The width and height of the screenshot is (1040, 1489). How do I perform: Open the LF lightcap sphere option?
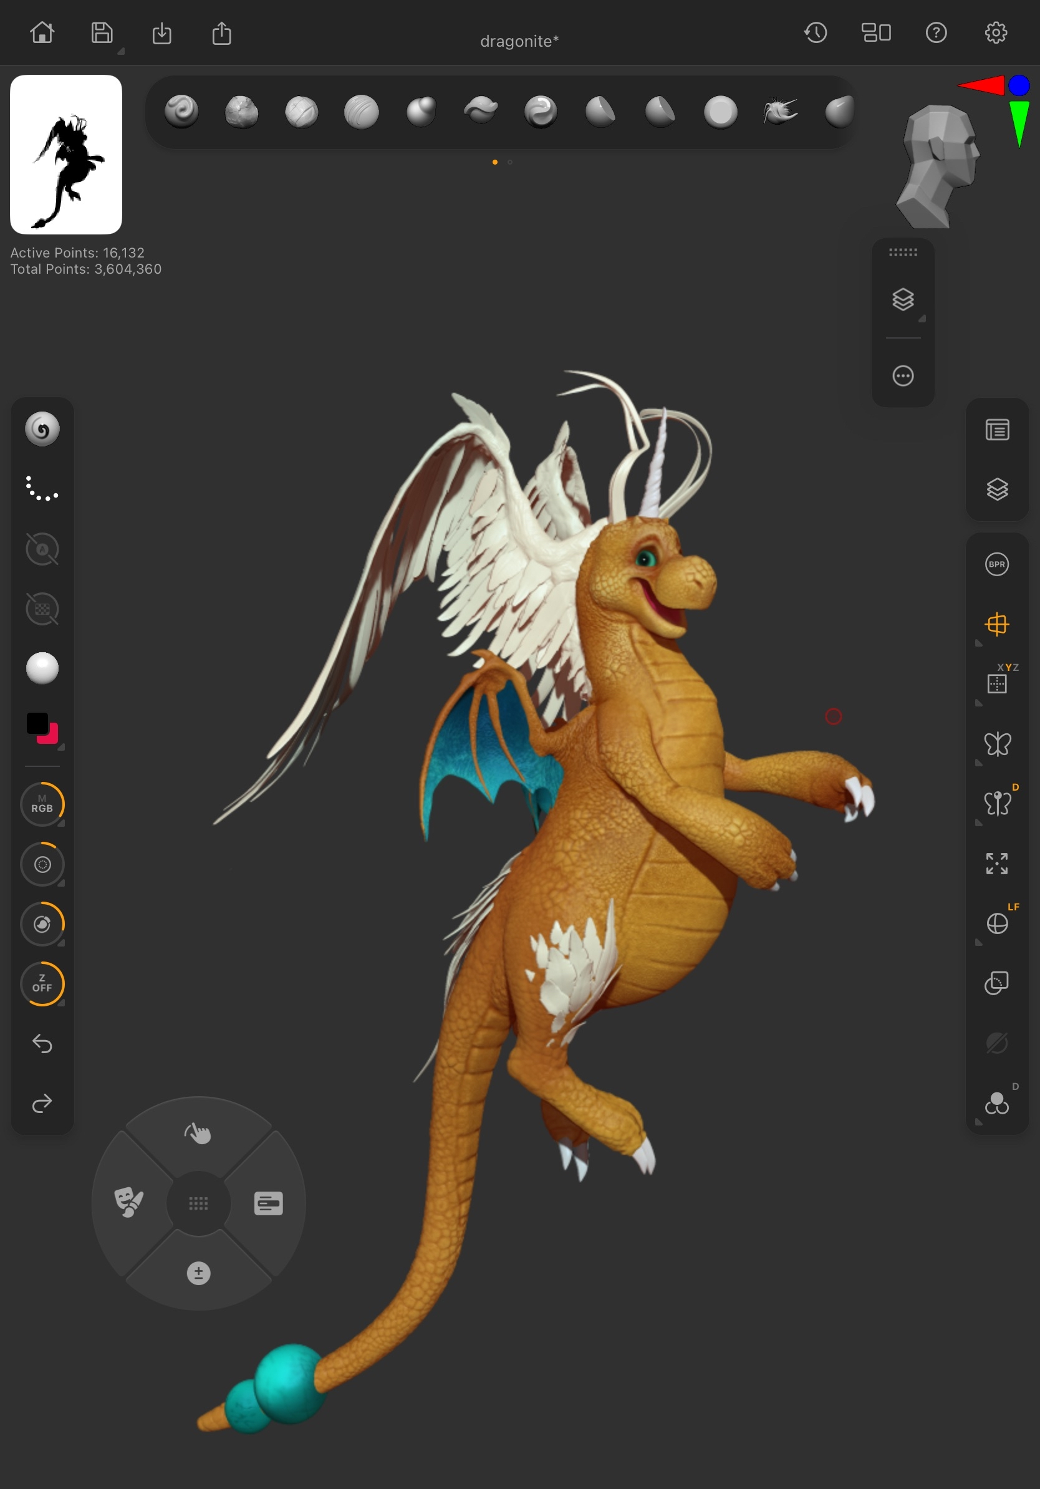pyautogui.click(x=996, y=923)
